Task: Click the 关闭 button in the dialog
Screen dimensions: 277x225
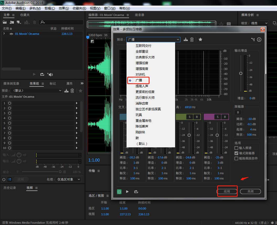Action: (x=250, y=191)
